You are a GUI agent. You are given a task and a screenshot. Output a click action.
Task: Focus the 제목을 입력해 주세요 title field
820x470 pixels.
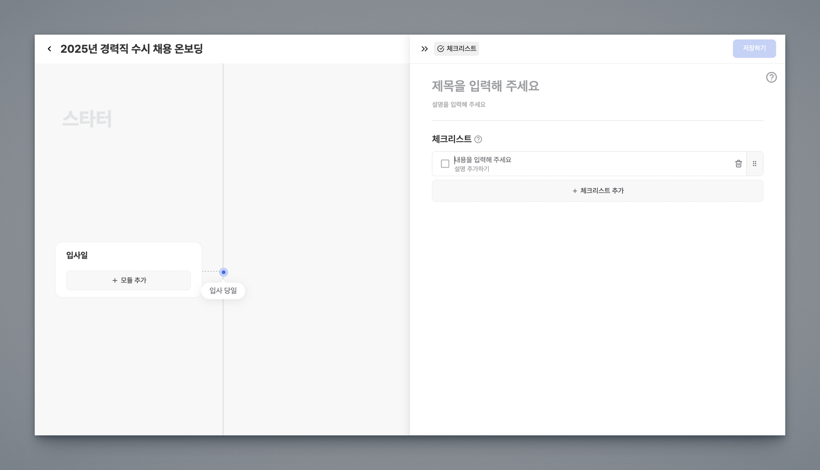pyautogui.click(x=485, y=86)
